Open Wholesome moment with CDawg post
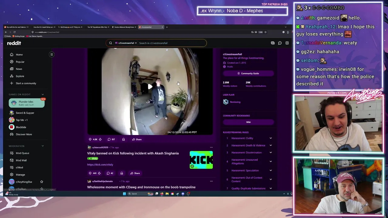 pyautogui.click(x=141, y=187)
